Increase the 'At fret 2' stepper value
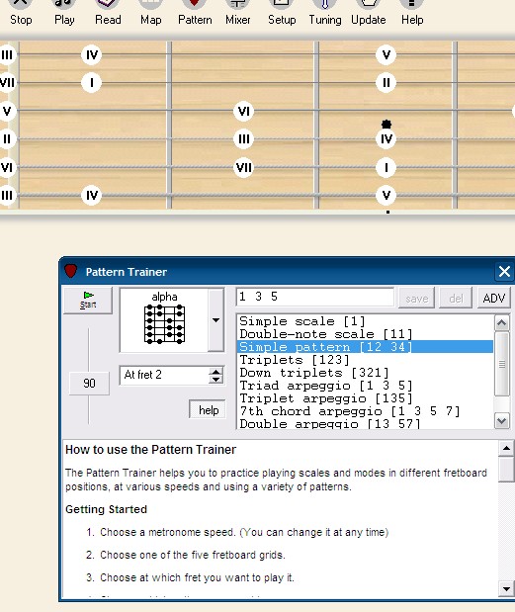 [215, 371]
